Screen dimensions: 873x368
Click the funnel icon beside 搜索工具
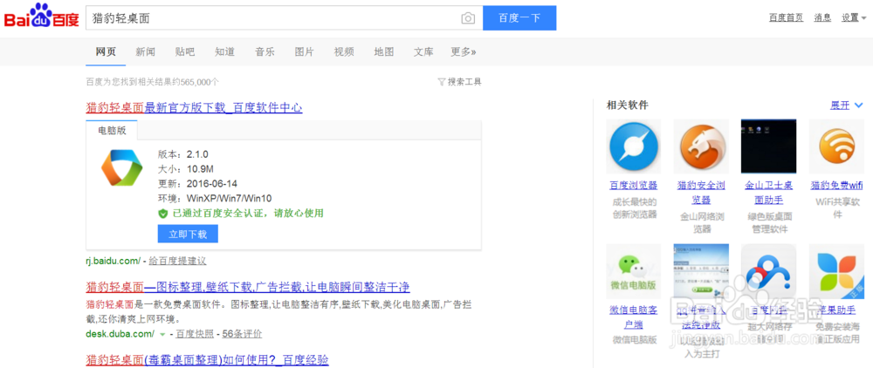pyautogui.click(x=442, y=82)
